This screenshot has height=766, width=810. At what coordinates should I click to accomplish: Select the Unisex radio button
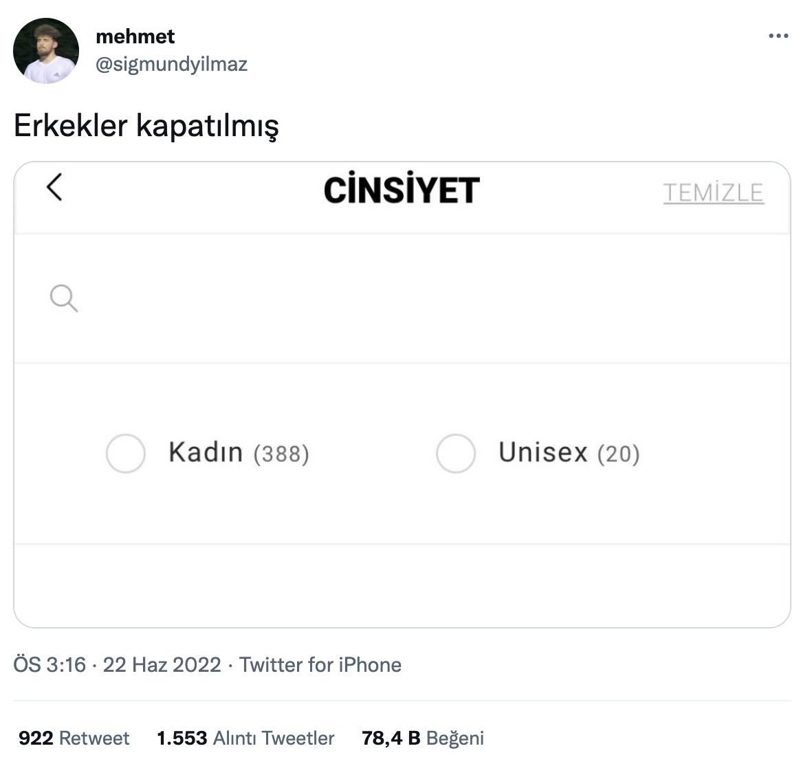click(x=456, y=453)
